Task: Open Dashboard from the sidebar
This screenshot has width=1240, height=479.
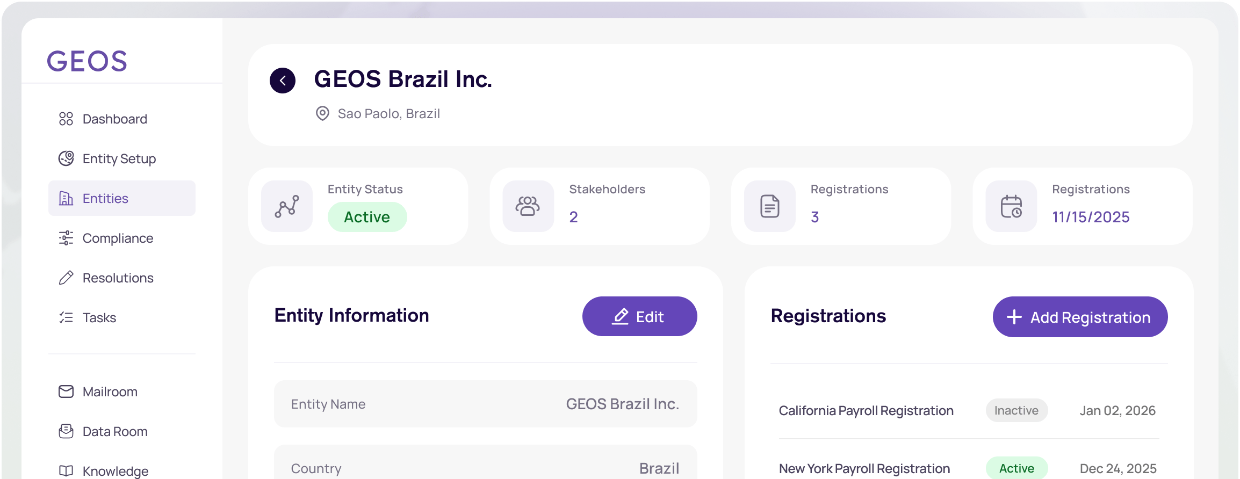Action: click(114, 119)
